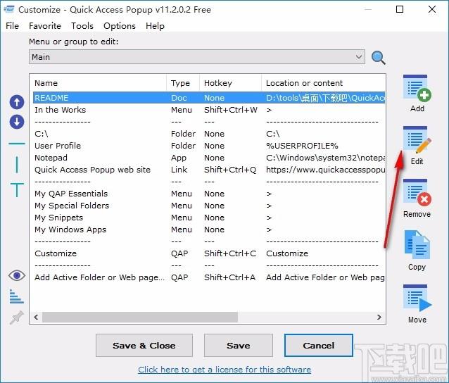Click the pin icon

pos(16,318)
